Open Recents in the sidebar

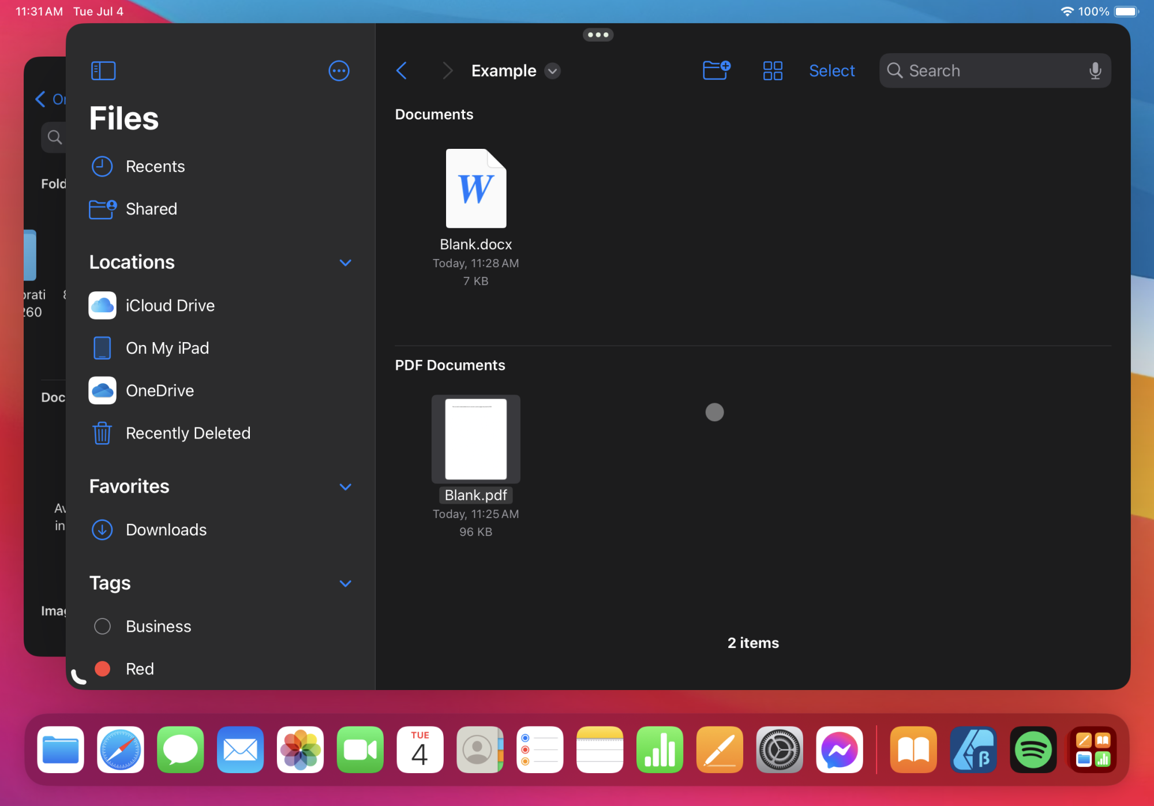point(155,167)
